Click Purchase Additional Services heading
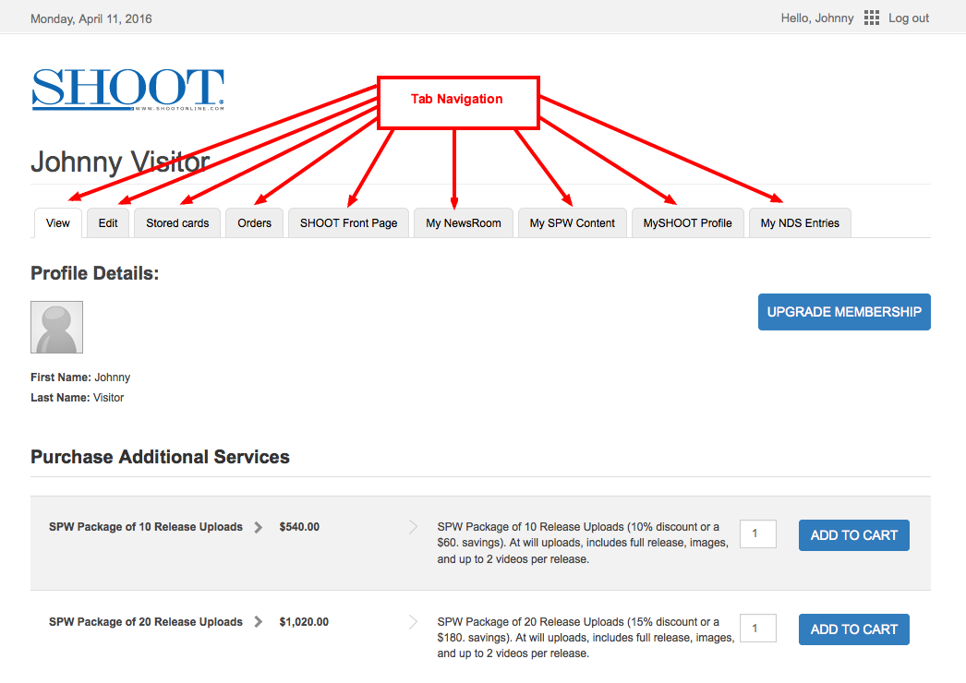Viewport: 966px width, 683px height. coord(160,457)
